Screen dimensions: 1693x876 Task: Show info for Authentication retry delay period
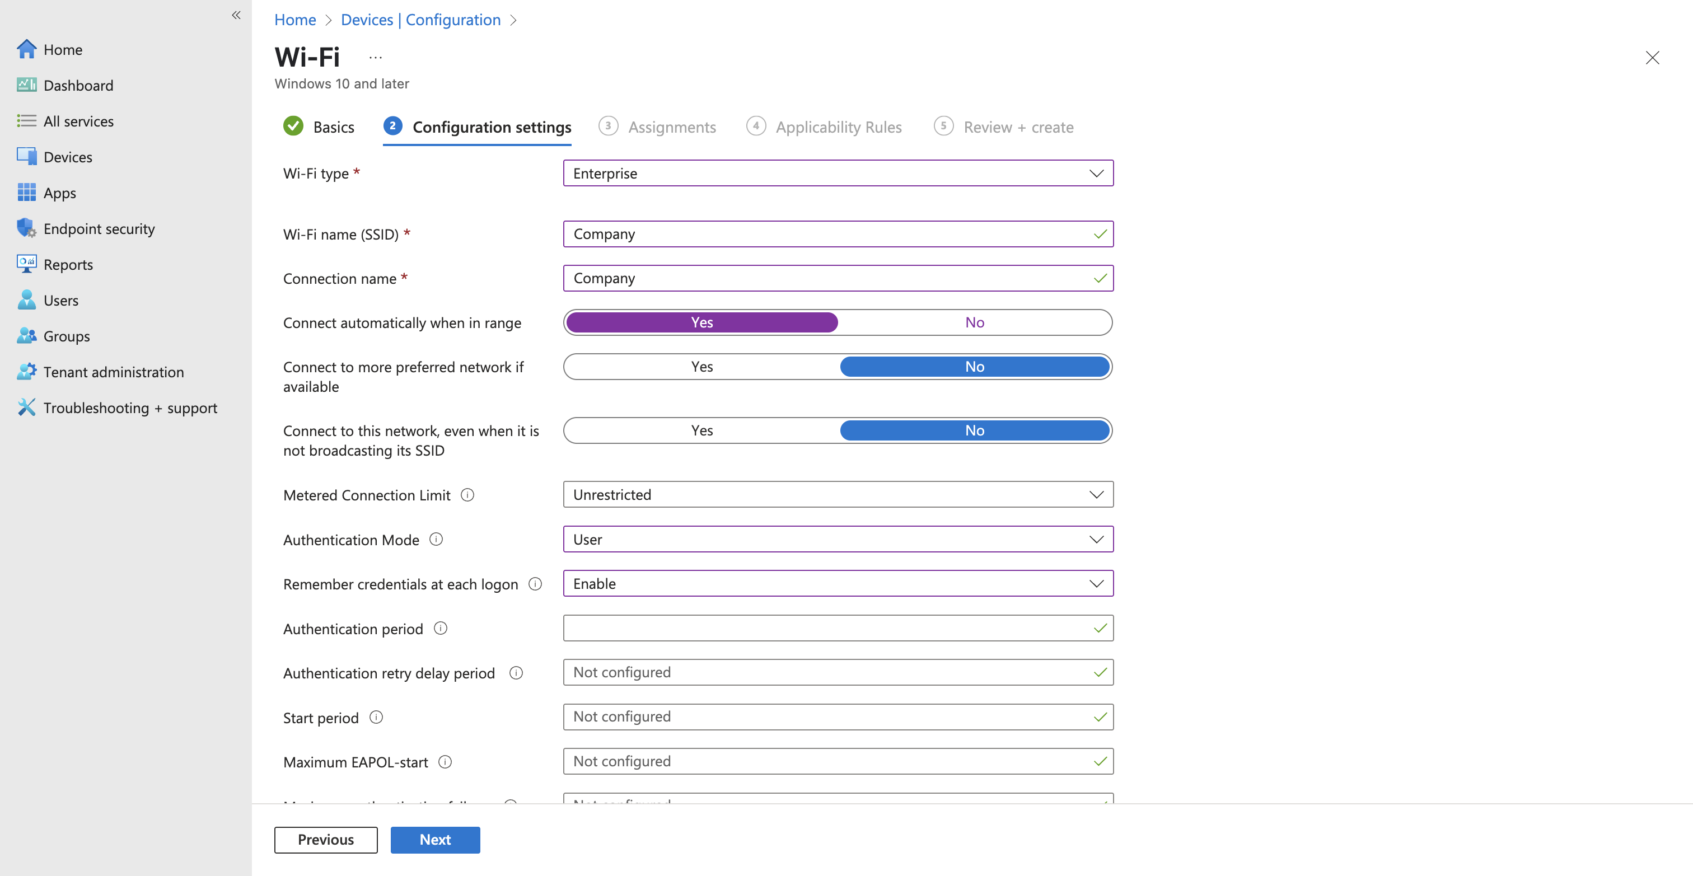(516, 673)
